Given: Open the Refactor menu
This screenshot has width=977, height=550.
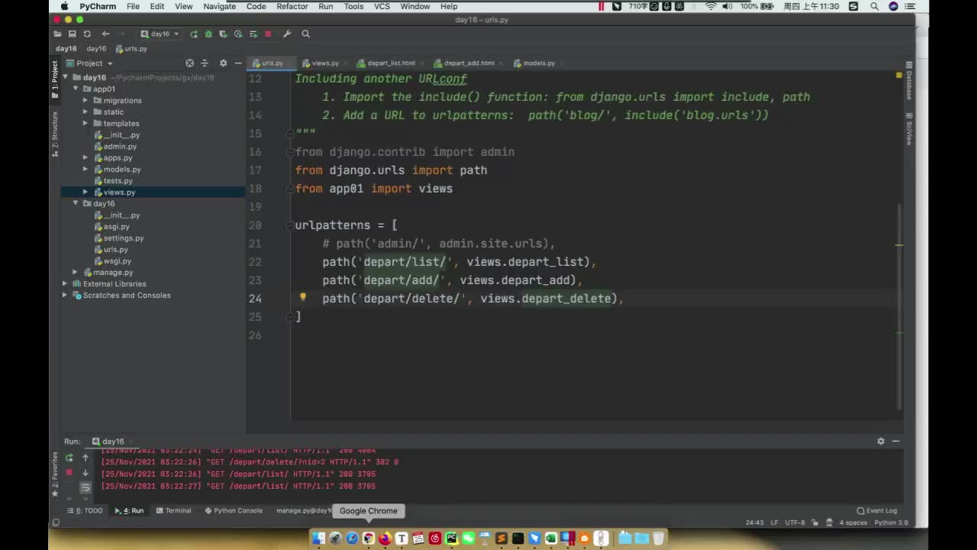Looking at the screenshot, I should (x=292, y=6).
